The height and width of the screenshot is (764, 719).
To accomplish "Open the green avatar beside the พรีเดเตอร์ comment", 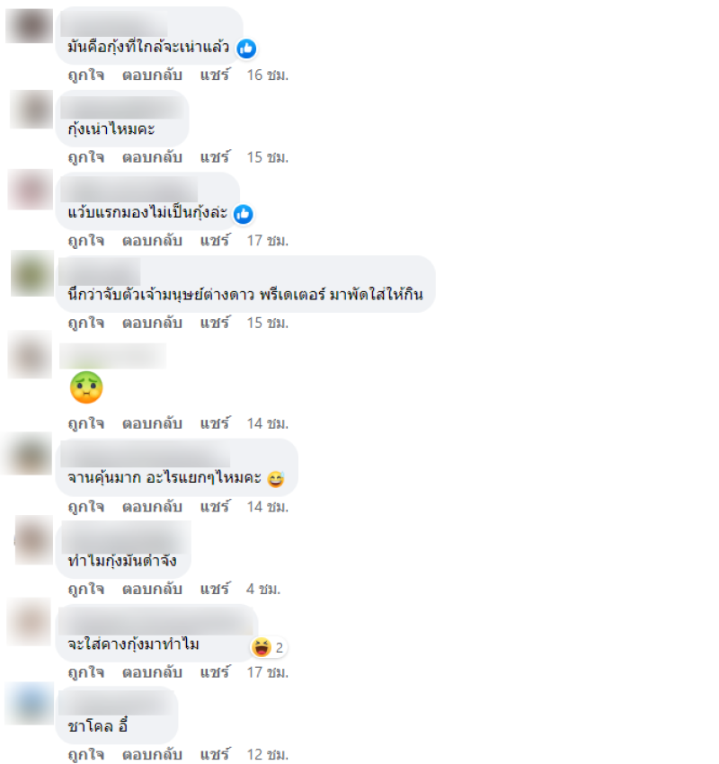I will point(32,273).
